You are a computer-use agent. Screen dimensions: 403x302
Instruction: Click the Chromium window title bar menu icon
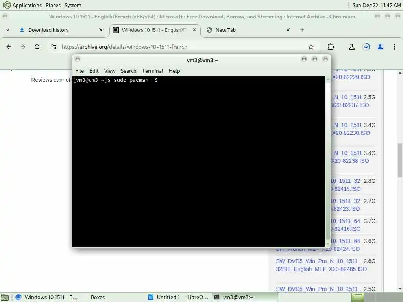5,17
